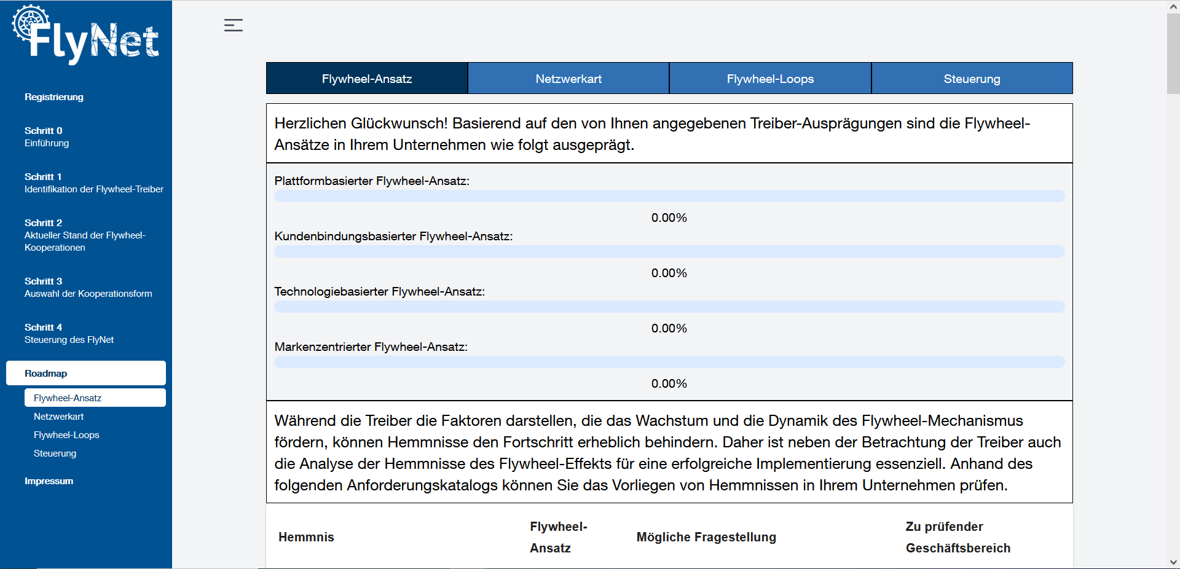Click the Plattformbasierter Flywheel-Ansatz progress bar
This screenshot has width=1180, height=569.
(669, 197)
